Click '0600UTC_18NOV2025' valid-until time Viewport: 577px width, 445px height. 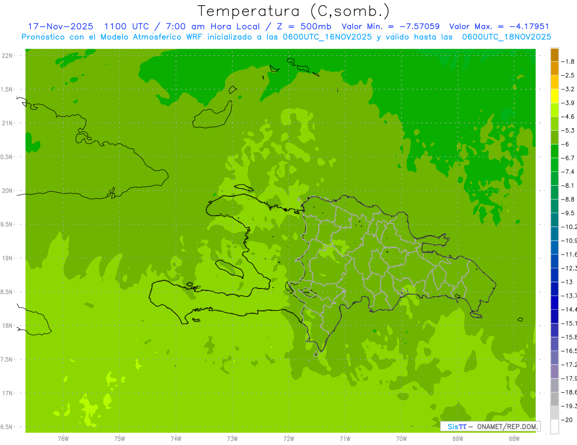506,36
